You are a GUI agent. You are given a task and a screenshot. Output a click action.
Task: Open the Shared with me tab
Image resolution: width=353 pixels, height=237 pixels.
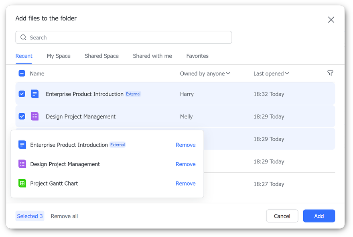[152, 56]
